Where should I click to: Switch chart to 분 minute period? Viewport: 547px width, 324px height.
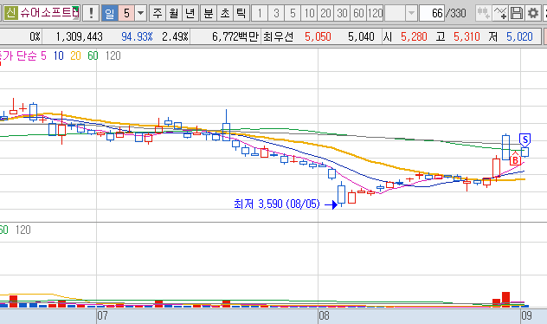pyautogui.click(x=209, y=13)
